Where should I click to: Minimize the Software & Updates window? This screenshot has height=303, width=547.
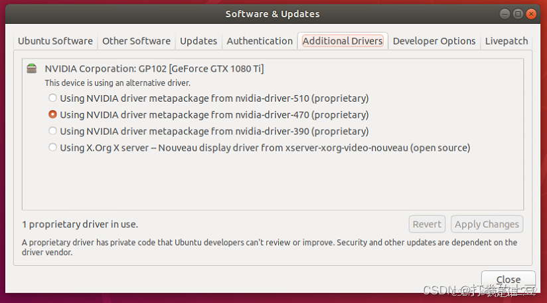coord(505,14)
